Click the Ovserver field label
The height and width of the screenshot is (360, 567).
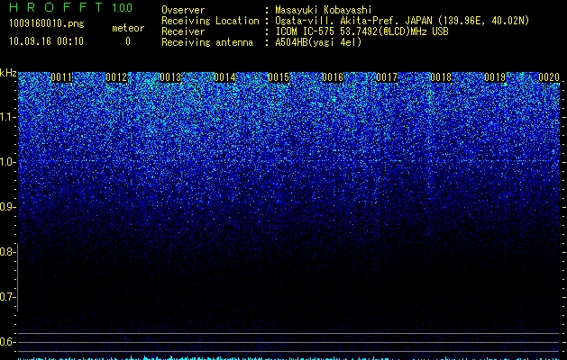click(x=183, y=10)
